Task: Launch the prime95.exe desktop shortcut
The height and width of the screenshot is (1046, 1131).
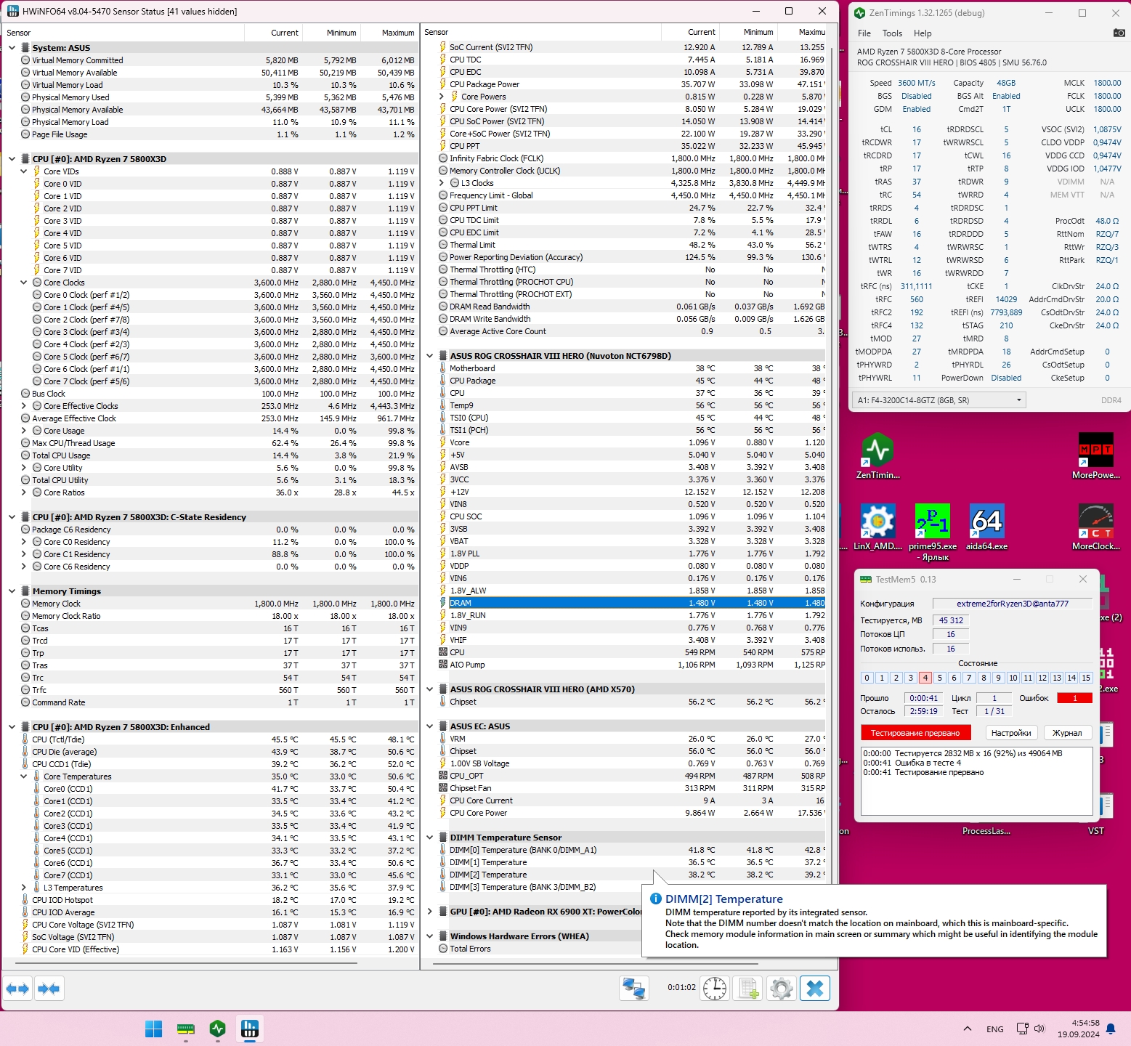Action: pyautogui.click(x=933, y=532)
